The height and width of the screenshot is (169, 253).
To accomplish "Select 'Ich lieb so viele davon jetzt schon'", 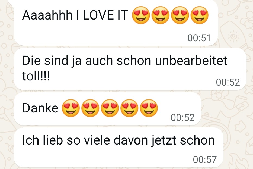I will pos(118,140).
